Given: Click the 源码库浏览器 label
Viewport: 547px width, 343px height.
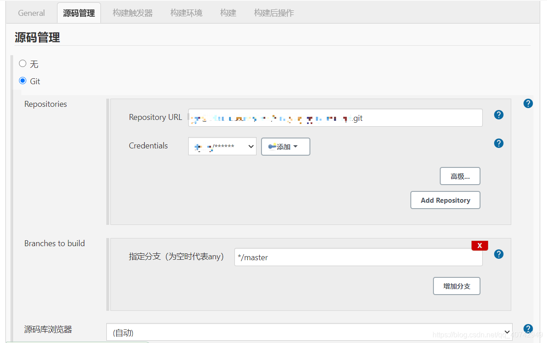Looking at the screenshot, I should coord(48,329).
